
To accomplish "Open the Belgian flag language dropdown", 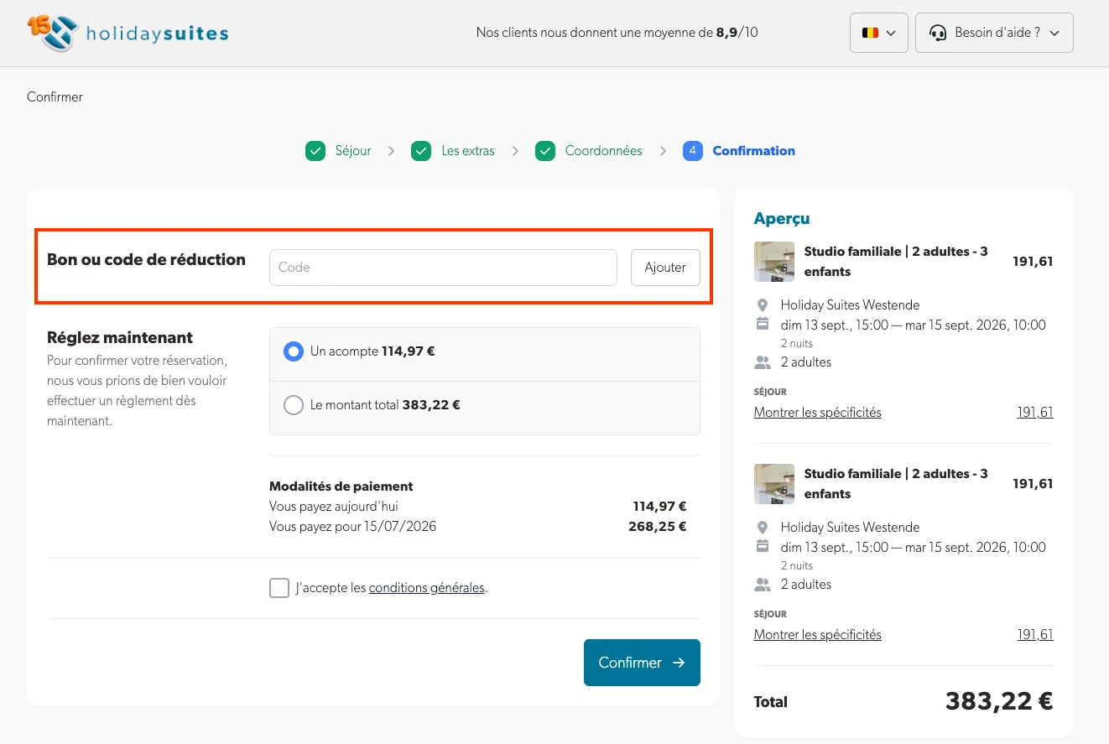I will (x=878, y=33).
